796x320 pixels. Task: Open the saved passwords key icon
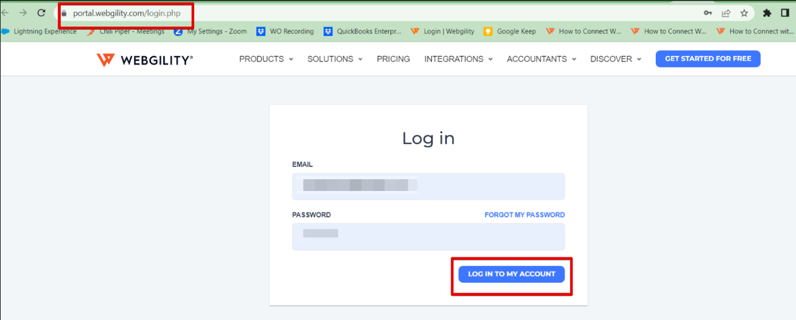[708, 13]
